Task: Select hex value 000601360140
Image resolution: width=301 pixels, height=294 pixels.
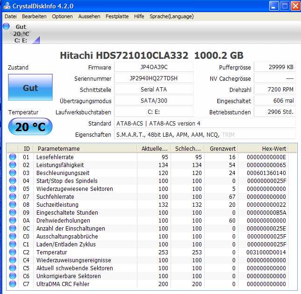Action: coord(266,173)
